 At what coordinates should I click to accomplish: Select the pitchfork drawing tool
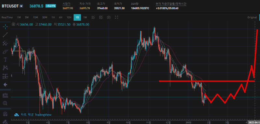pyautogui.click(x=5, y=43)
